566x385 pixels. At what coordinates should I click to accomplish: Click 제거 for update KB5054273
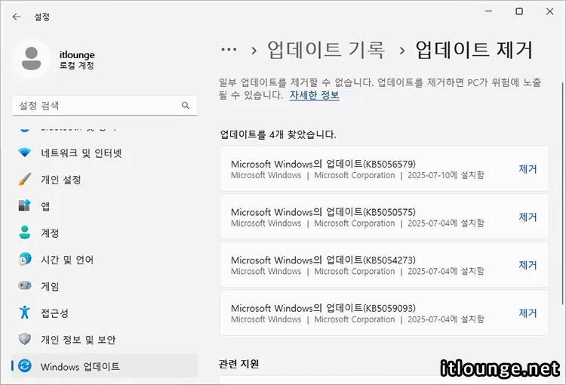528,265
